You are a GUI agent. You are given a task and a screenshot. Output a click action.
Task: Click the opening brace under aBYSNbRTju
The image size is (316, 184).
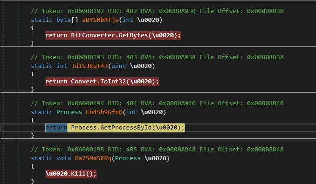(x=33, y=28)
